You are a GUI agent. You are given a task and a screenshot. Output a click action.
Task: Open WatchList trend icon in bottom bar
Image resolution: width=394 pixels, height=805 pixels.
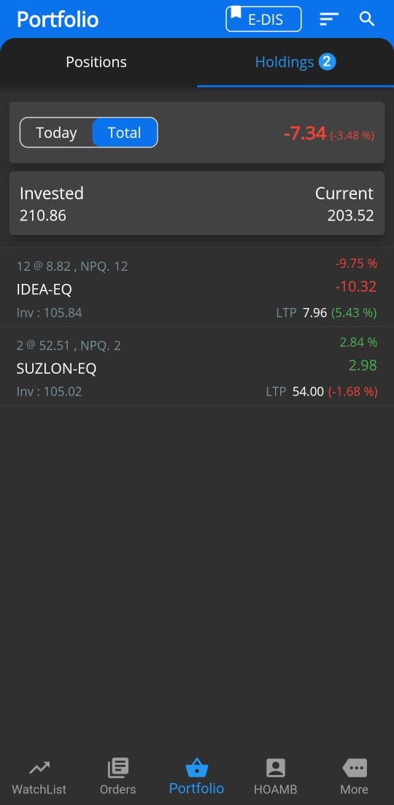point(39,768)
